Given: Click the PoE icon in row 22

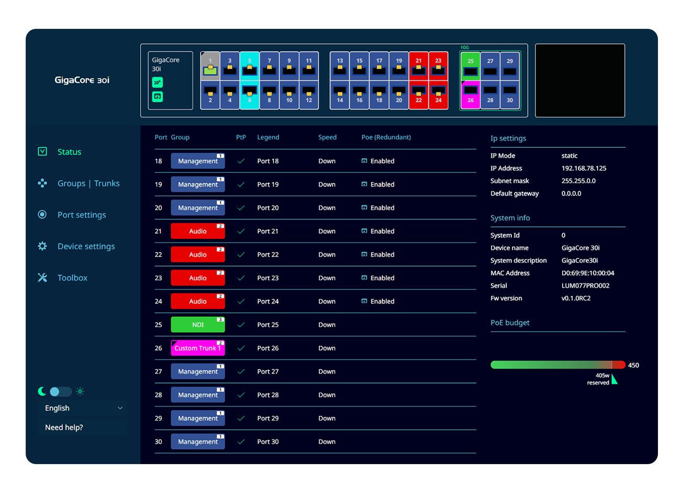Looking at the screenshot, I should pyautogui.click(x=365, y=255).
